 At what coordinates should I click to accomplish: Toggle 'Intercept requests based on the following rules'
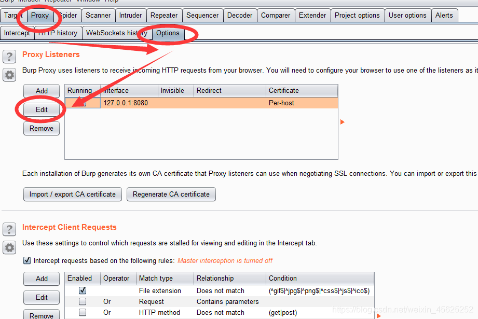tap(27, 260)
